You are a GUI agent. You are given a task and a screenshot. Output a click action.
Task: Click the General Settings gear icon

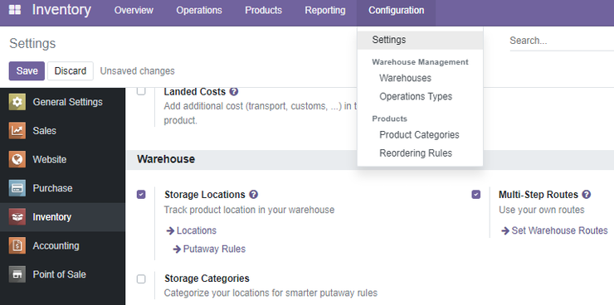[x=17, y=102]
